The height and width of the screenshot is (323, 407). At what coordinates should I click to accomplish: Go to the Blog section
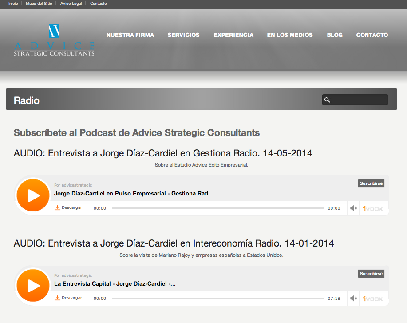pos(335,35)
